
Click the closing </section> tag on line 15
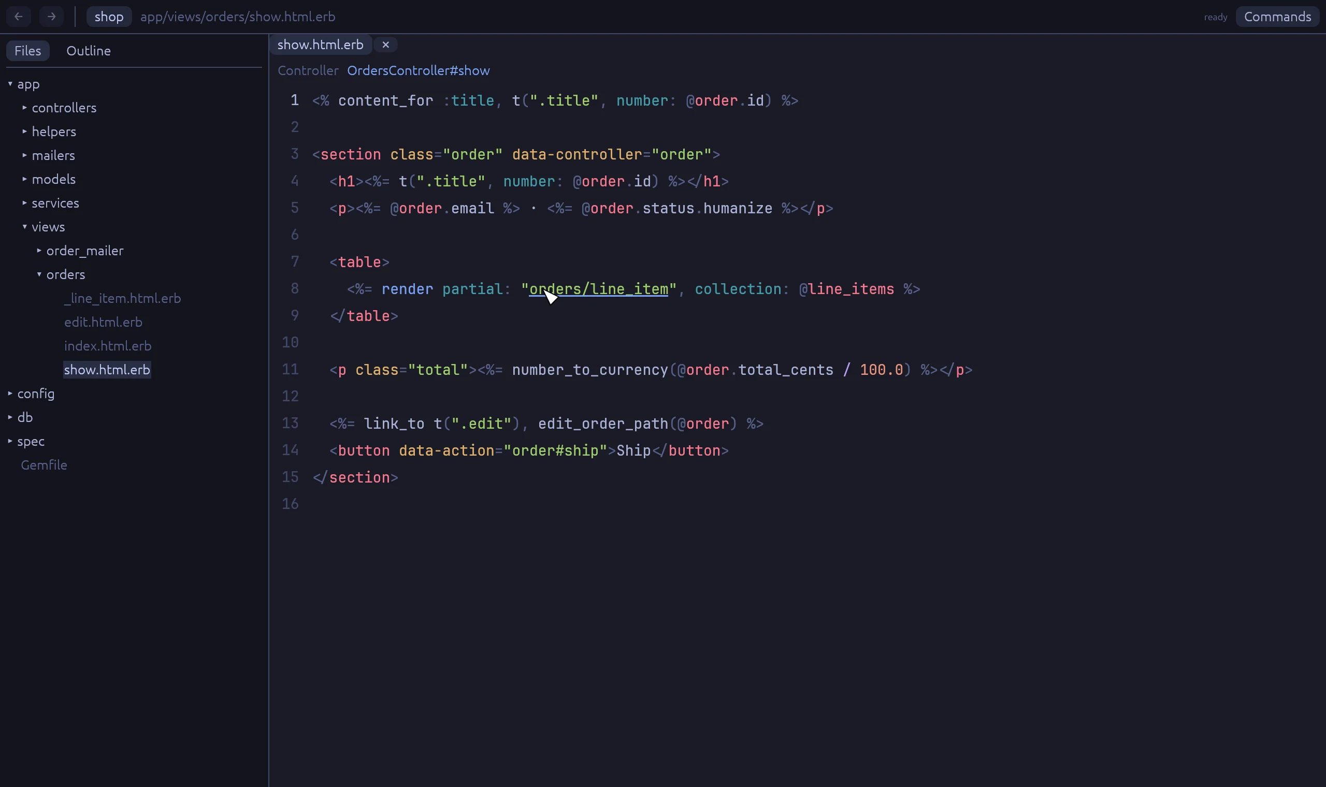355,477
